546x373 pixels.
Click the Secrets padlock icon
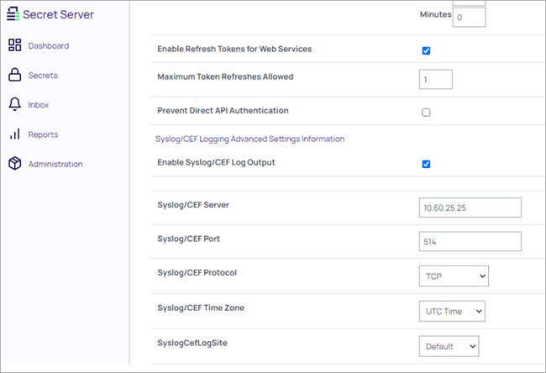pos(14,76)
